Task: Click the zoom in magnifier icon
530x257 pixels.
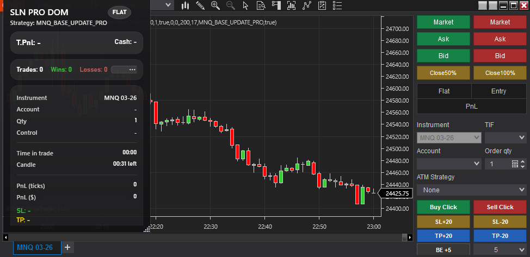Action: tap(215, 5)
